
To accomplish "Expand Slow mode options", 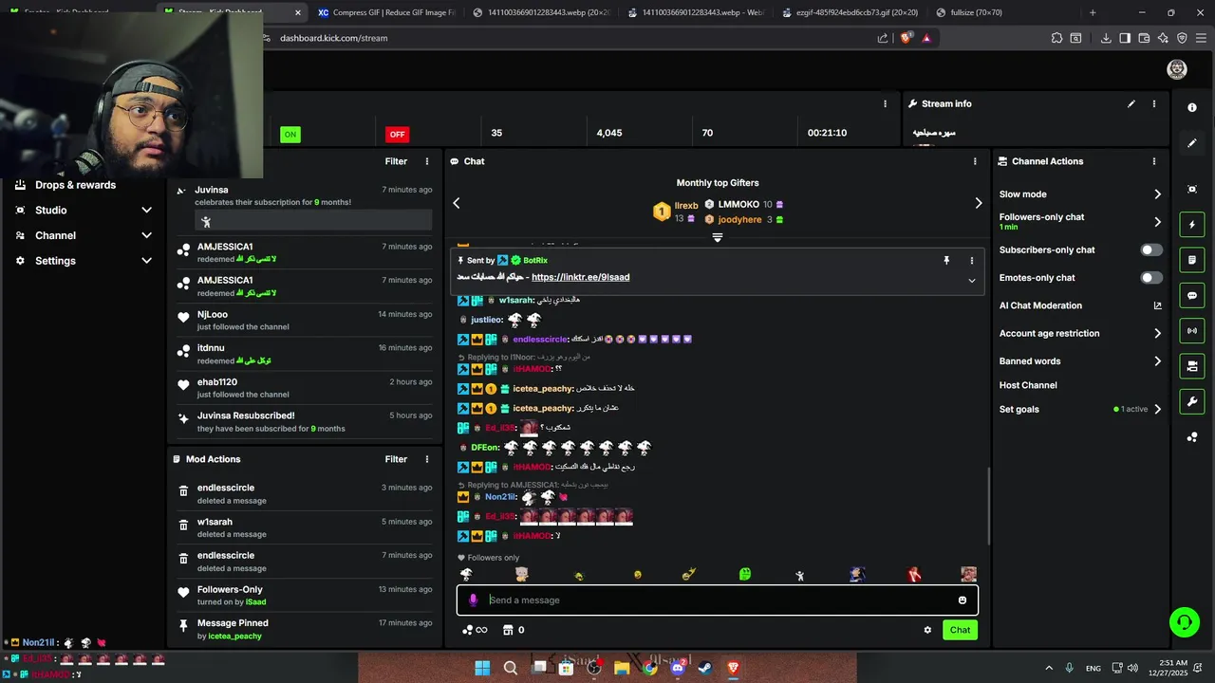I will point(1157,194).
